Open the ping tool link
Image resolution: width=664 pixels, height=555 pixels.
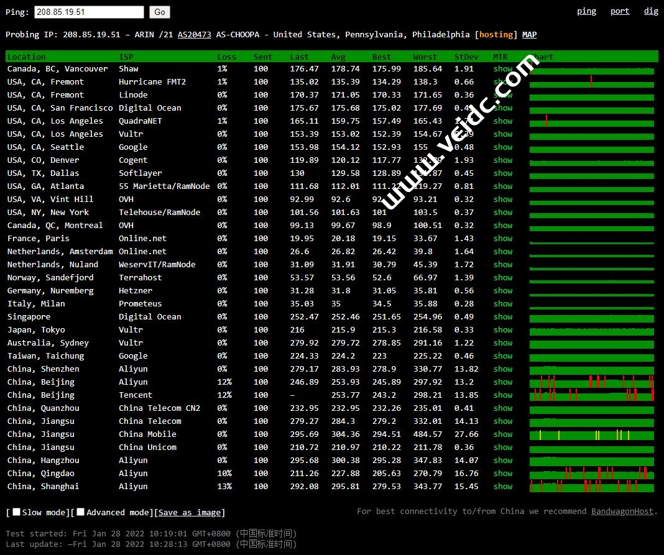(586, 11)
